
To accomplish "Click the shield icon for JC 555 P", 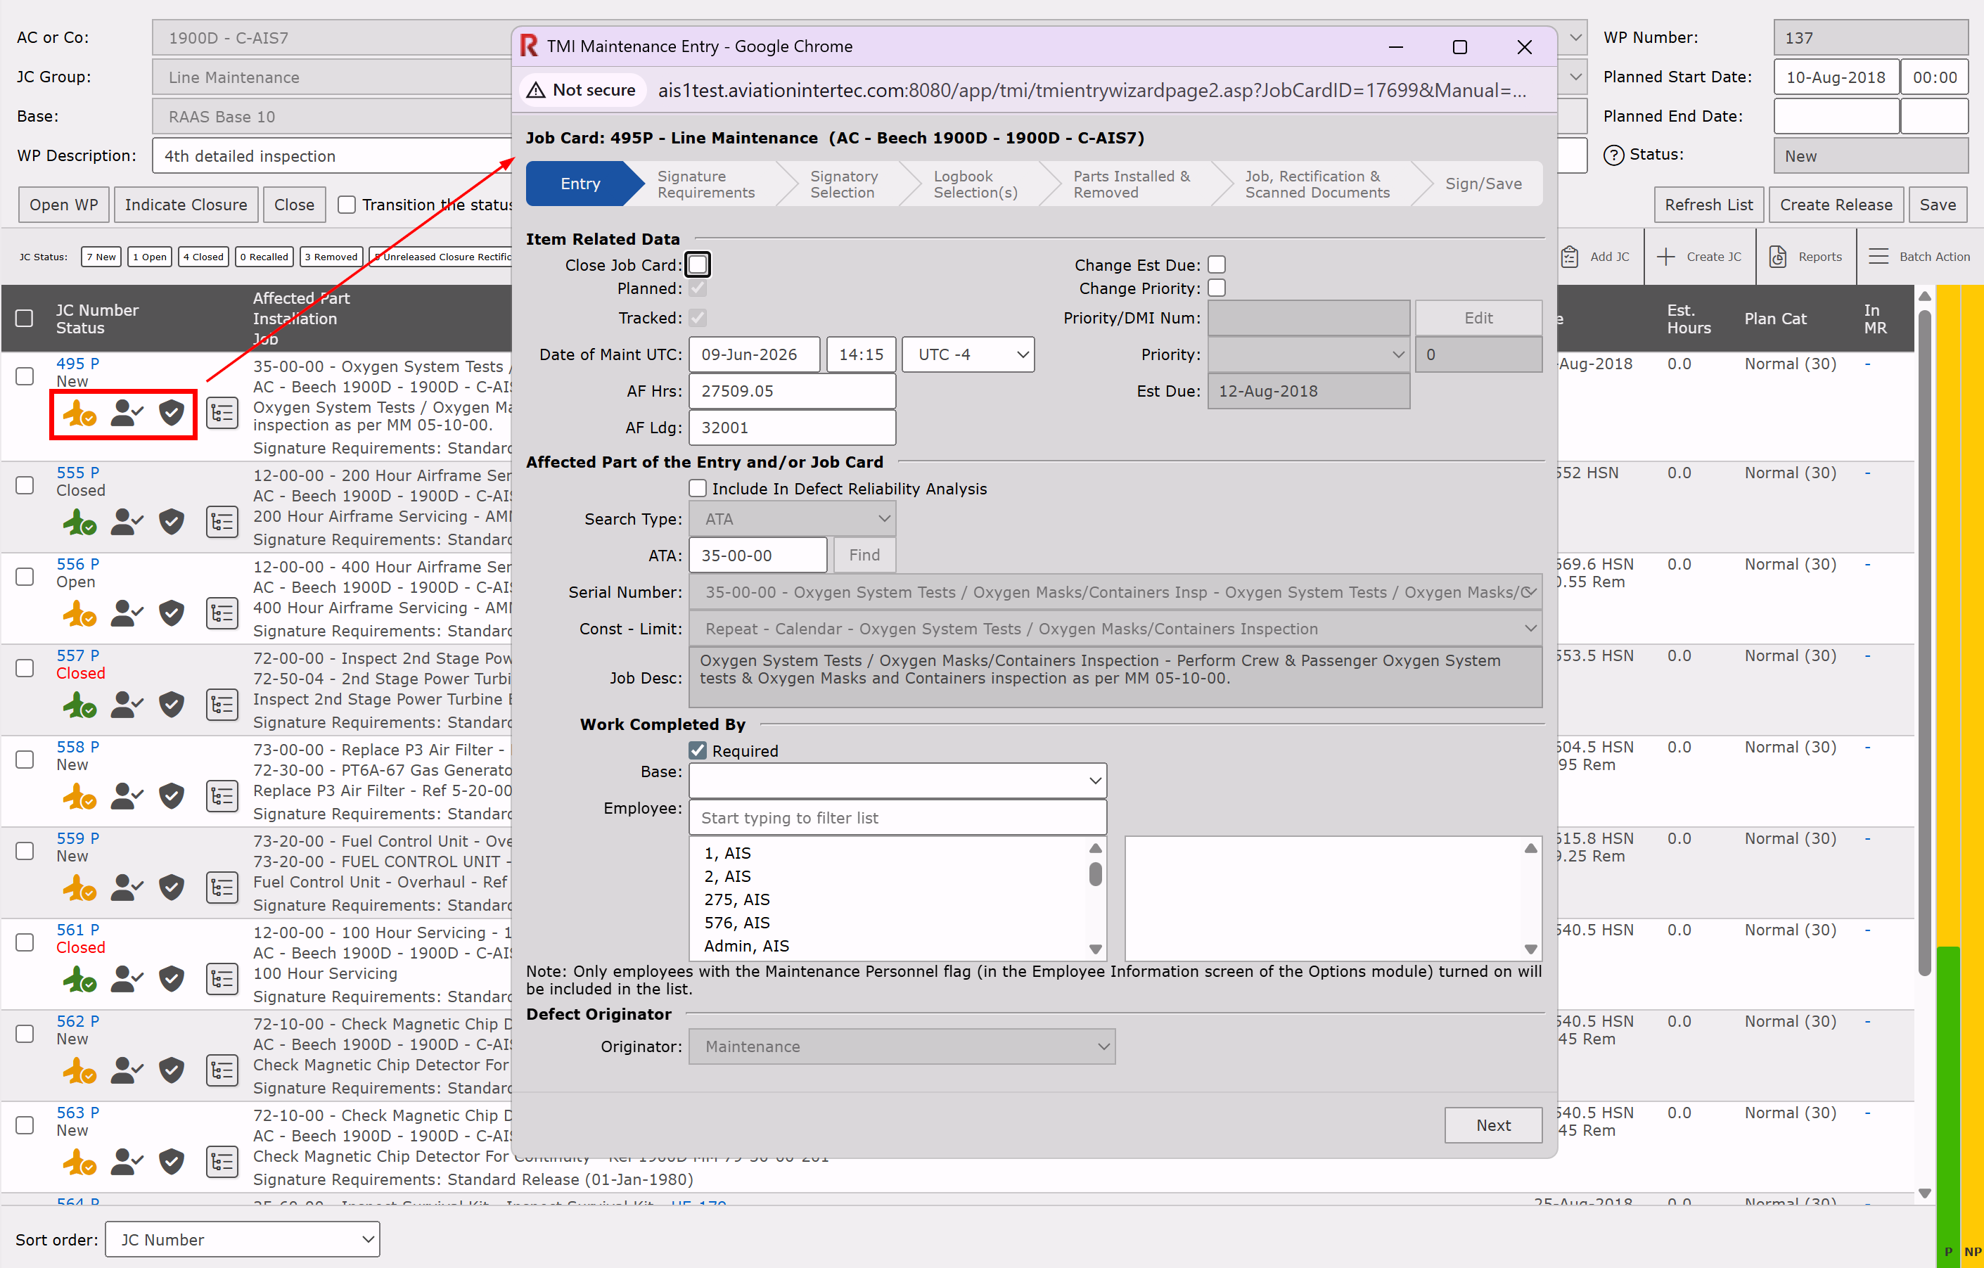I will pos(172,522).
